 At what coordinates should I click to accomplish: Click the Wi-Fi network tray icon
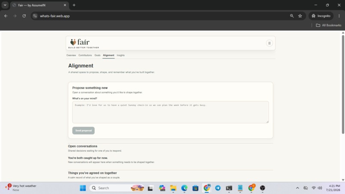[x=314, y=188]
